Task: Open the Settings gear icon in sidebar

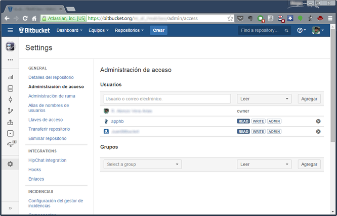Action: [x=10, y=164]
